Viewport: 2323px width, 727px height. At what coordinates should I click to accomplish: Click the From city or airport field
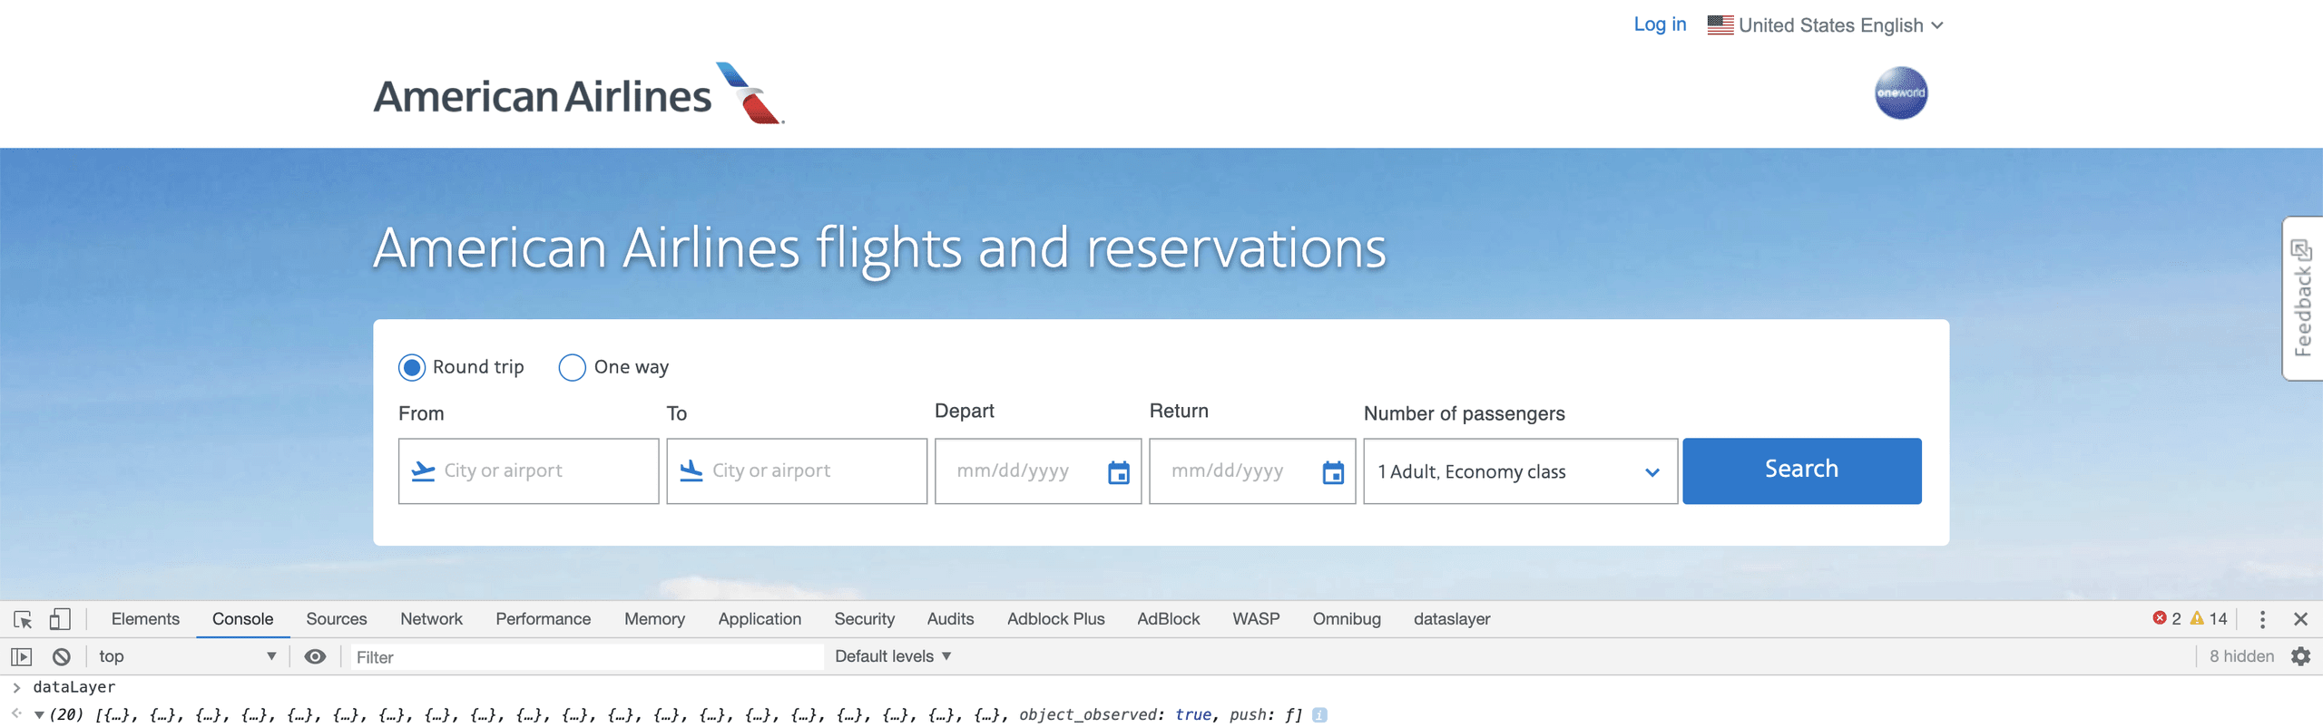[528, 471]
